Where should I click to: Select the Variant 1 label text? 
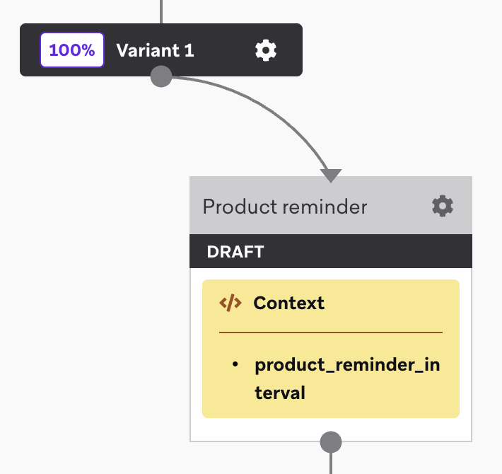tap(156, 50)
